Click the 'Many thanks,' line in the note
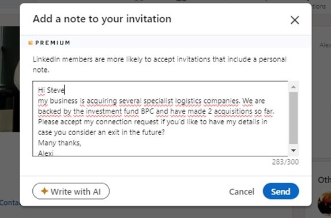Image resolution: width=331 pixels, height=218 pixels. tap(59, 143)
